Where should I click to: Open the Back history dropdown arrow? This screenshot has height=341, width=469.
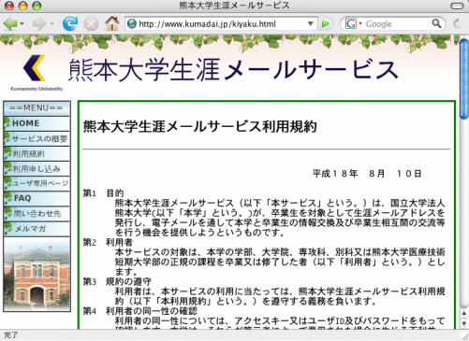22,23
